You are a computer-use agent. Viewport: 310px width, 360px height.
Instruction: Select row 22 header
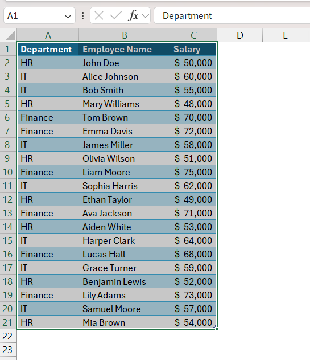coord(8,336)
